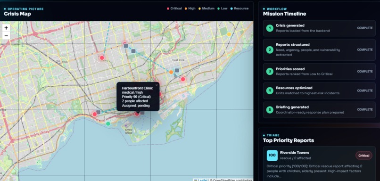380x181 pixels.
Task: Click '2 people affected' in popup
Action: pos(135,101)
